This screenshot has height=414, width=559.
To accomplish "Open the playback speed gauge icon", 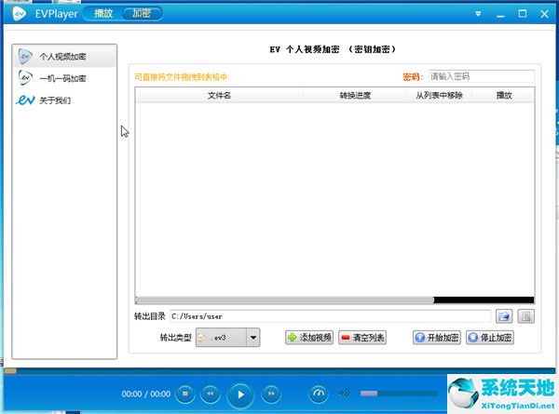I will [x=319, y=394].
